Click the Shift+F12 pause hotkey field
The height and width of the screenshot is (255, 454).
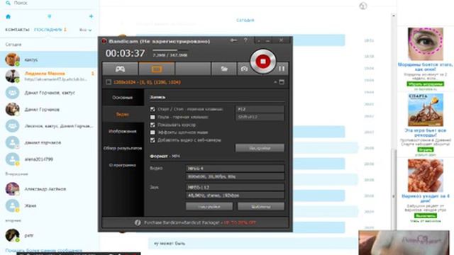(260, 117)
